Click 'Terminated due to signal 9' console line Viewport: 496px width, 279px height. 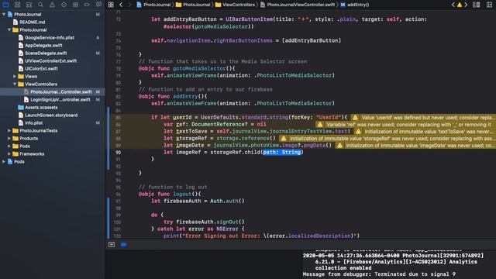(379, 274)
